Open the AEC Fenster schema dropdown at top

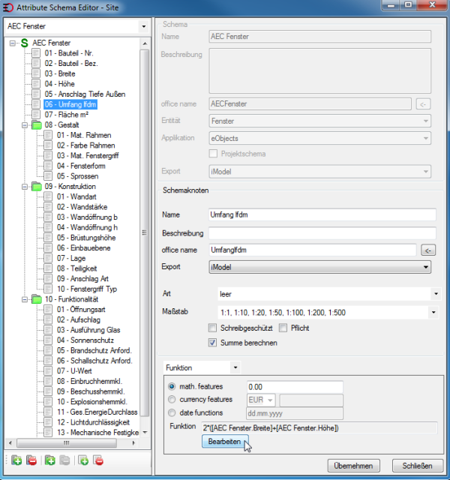[x=143, y=26]
